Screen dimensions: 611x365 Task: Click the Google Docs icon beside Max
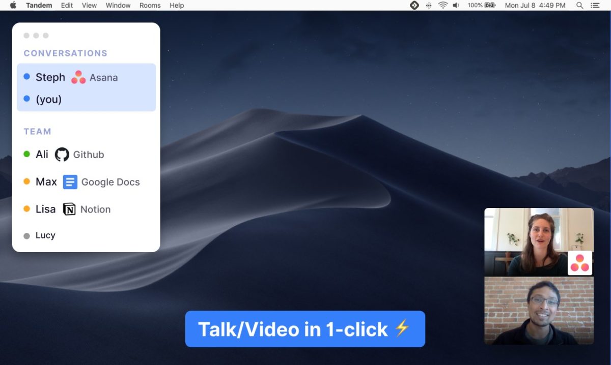point(70,182)
